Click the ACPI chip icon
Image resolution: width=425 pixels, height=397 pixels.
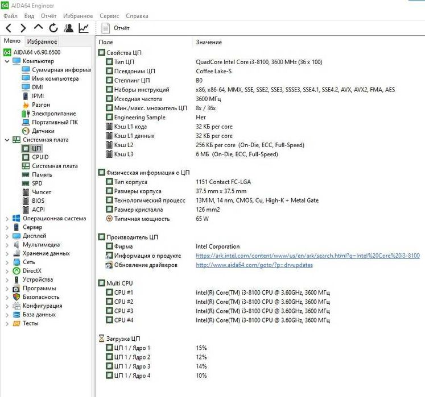coord(26,210)
